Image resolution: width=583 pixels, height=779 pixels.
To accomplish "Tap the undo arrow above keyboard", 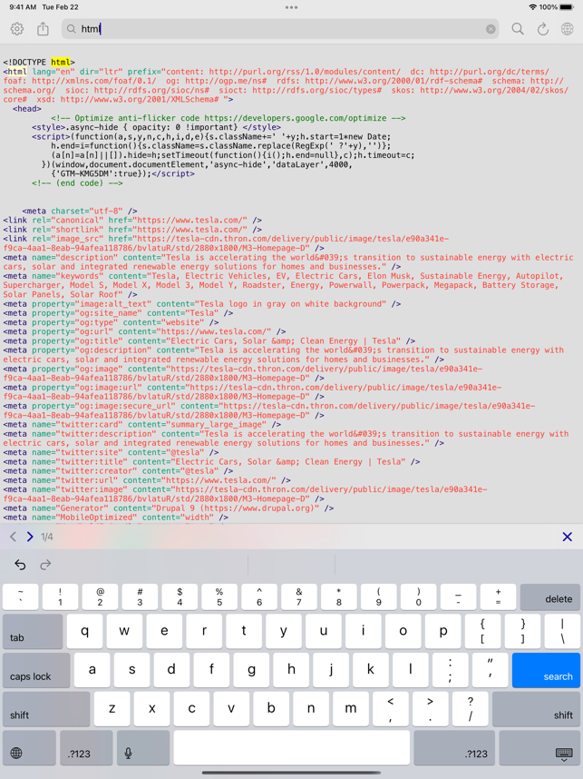I will click(20, 565).
